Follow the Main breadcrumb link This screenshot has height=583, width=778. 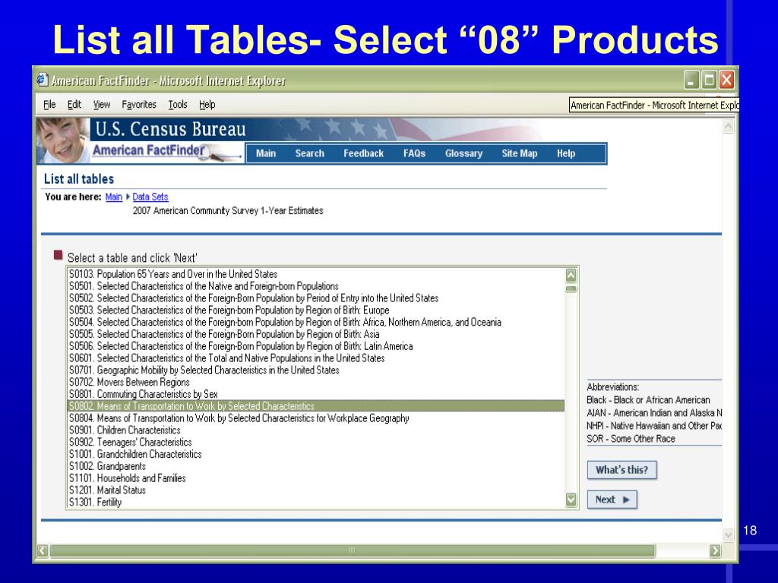[x=114, y=197]
